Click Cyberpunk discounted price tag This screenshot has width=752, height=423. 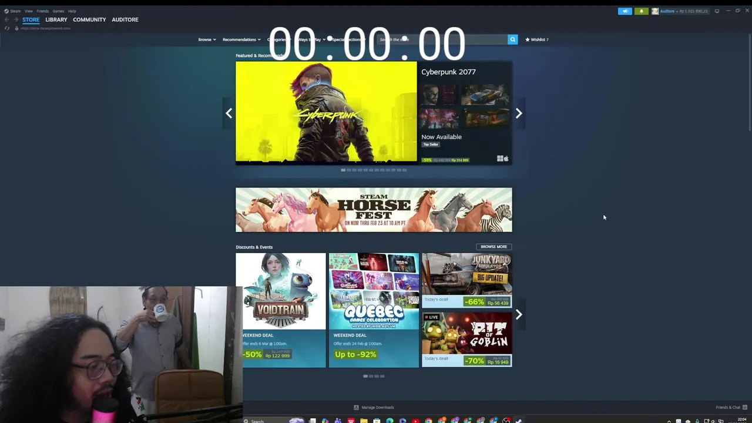[445, 160]
